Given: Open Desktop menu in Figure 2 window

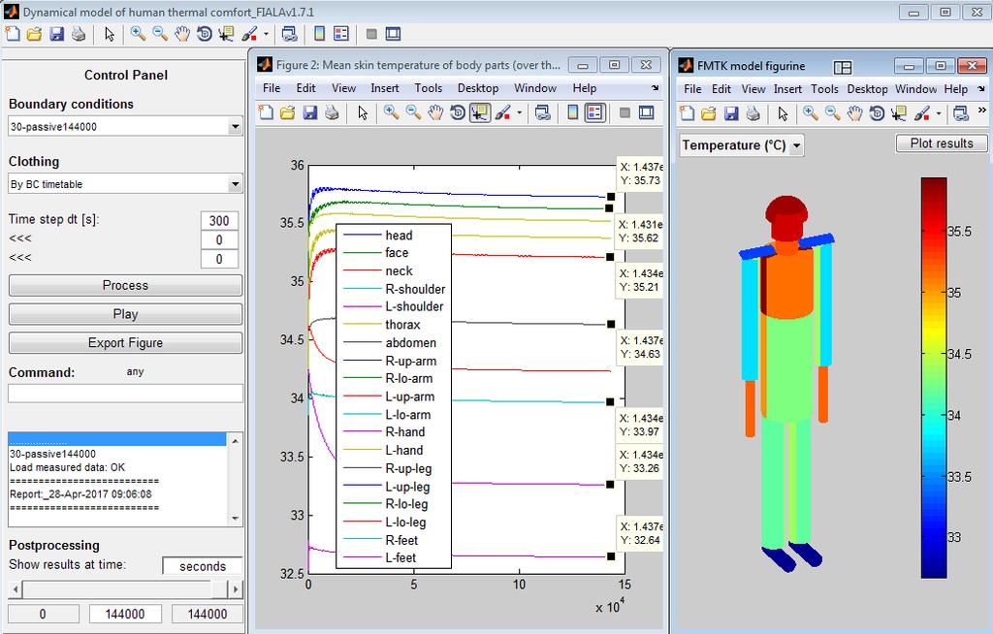Looking at the screenshot, I should click(478, 88).
